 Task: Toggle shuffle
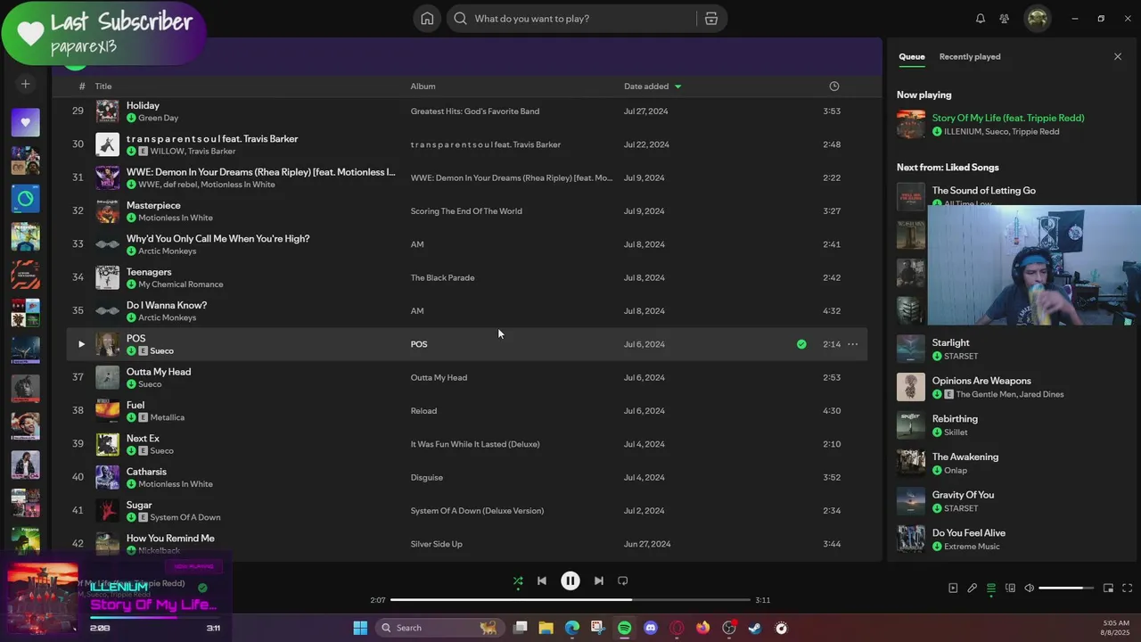[518, 581]
